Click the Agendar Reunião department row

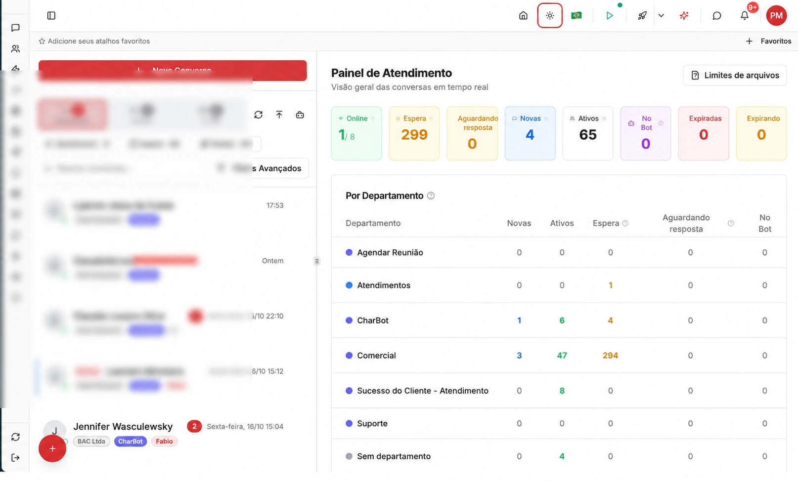559,252
